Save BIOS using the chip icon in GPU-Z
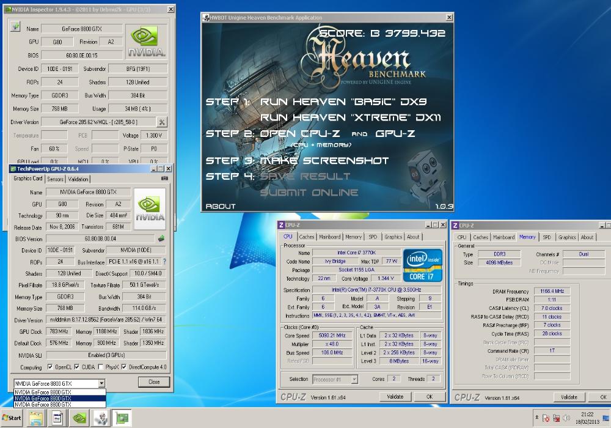 (x=161, y=238)
